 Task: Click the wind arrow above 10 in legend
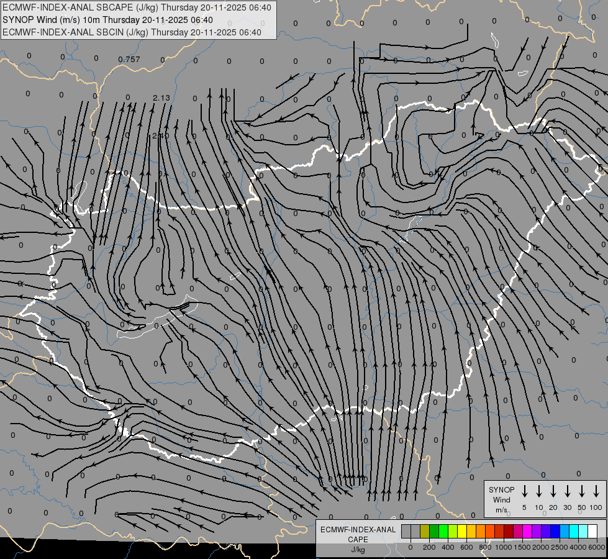pyautogui.click(x=538, y=491)
